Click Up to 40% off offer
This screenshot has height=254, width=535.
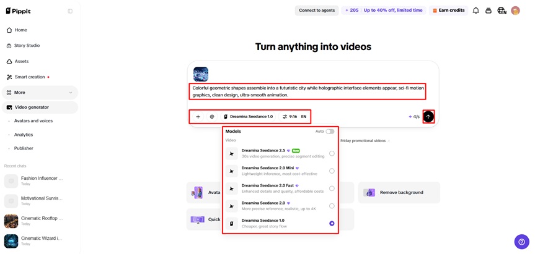point(393,11)
